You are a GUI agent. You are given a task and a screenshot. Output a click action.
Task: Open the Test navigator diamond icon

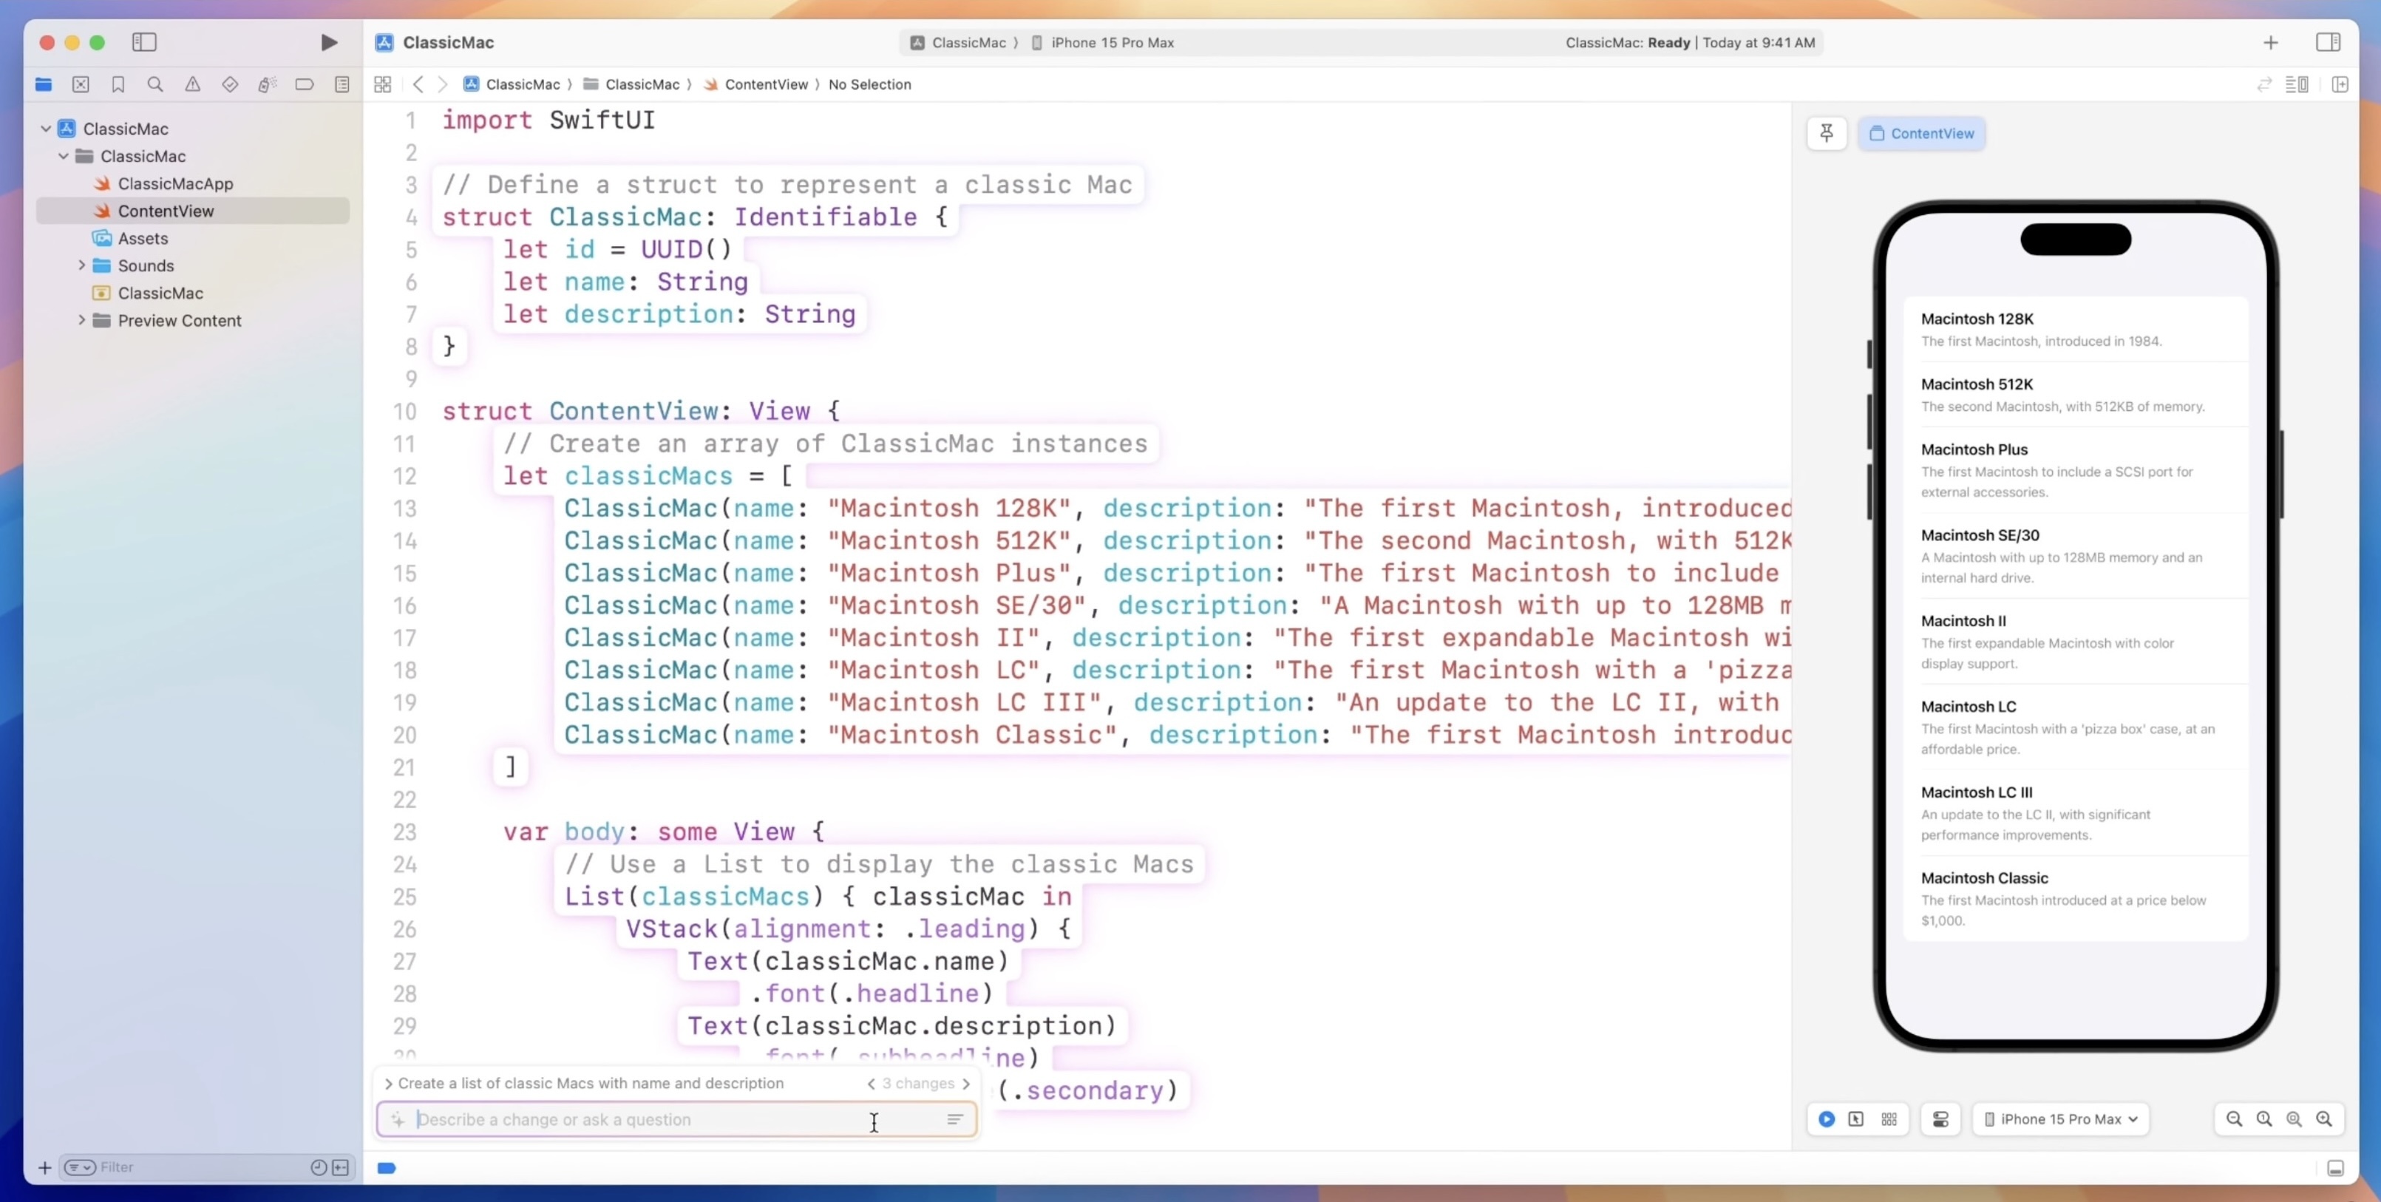point(230,84)
